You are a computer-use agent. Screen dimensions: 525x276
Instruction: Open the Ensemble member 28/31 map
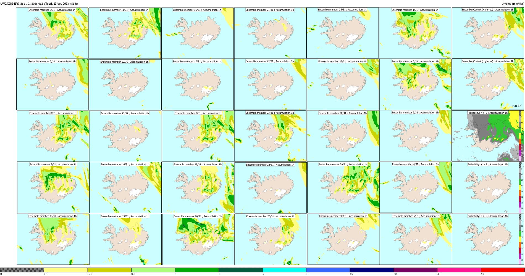[x=343, y=136]
